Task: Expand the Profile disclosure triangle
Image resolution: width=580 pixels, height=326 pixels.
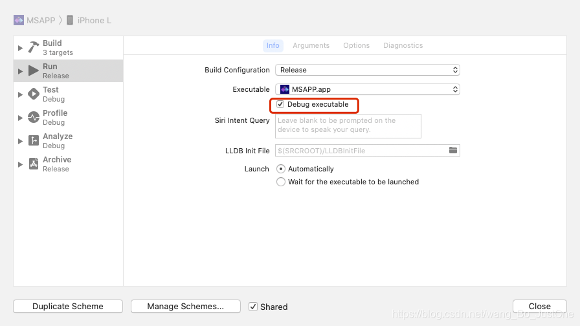Action: click(20, 118)
